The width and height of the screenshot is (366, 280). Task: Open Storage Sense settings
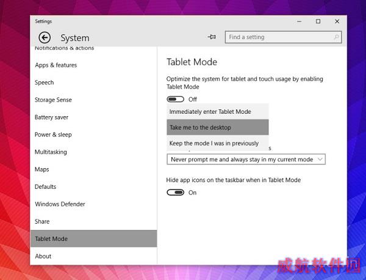(93, 100)
